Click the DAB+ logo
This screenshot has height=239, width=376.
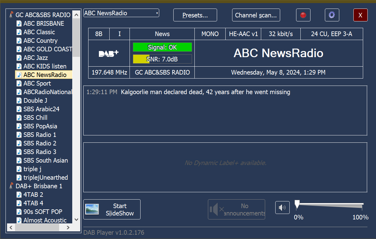pyautogui.click(x=109, y=53)
